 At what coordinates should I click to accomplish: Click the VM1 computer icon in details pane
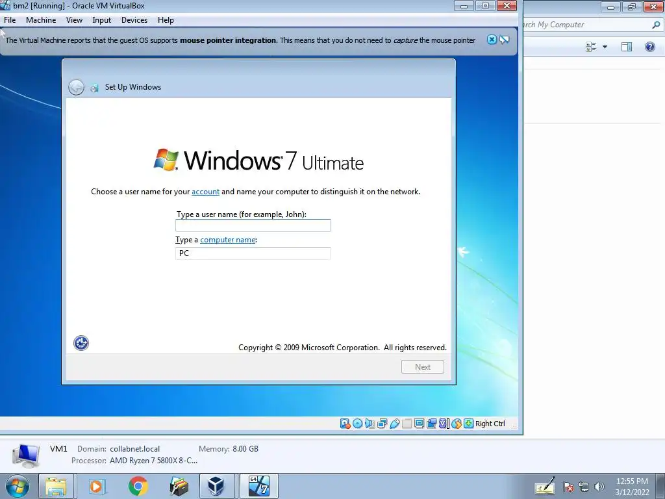tap(26, 455)
